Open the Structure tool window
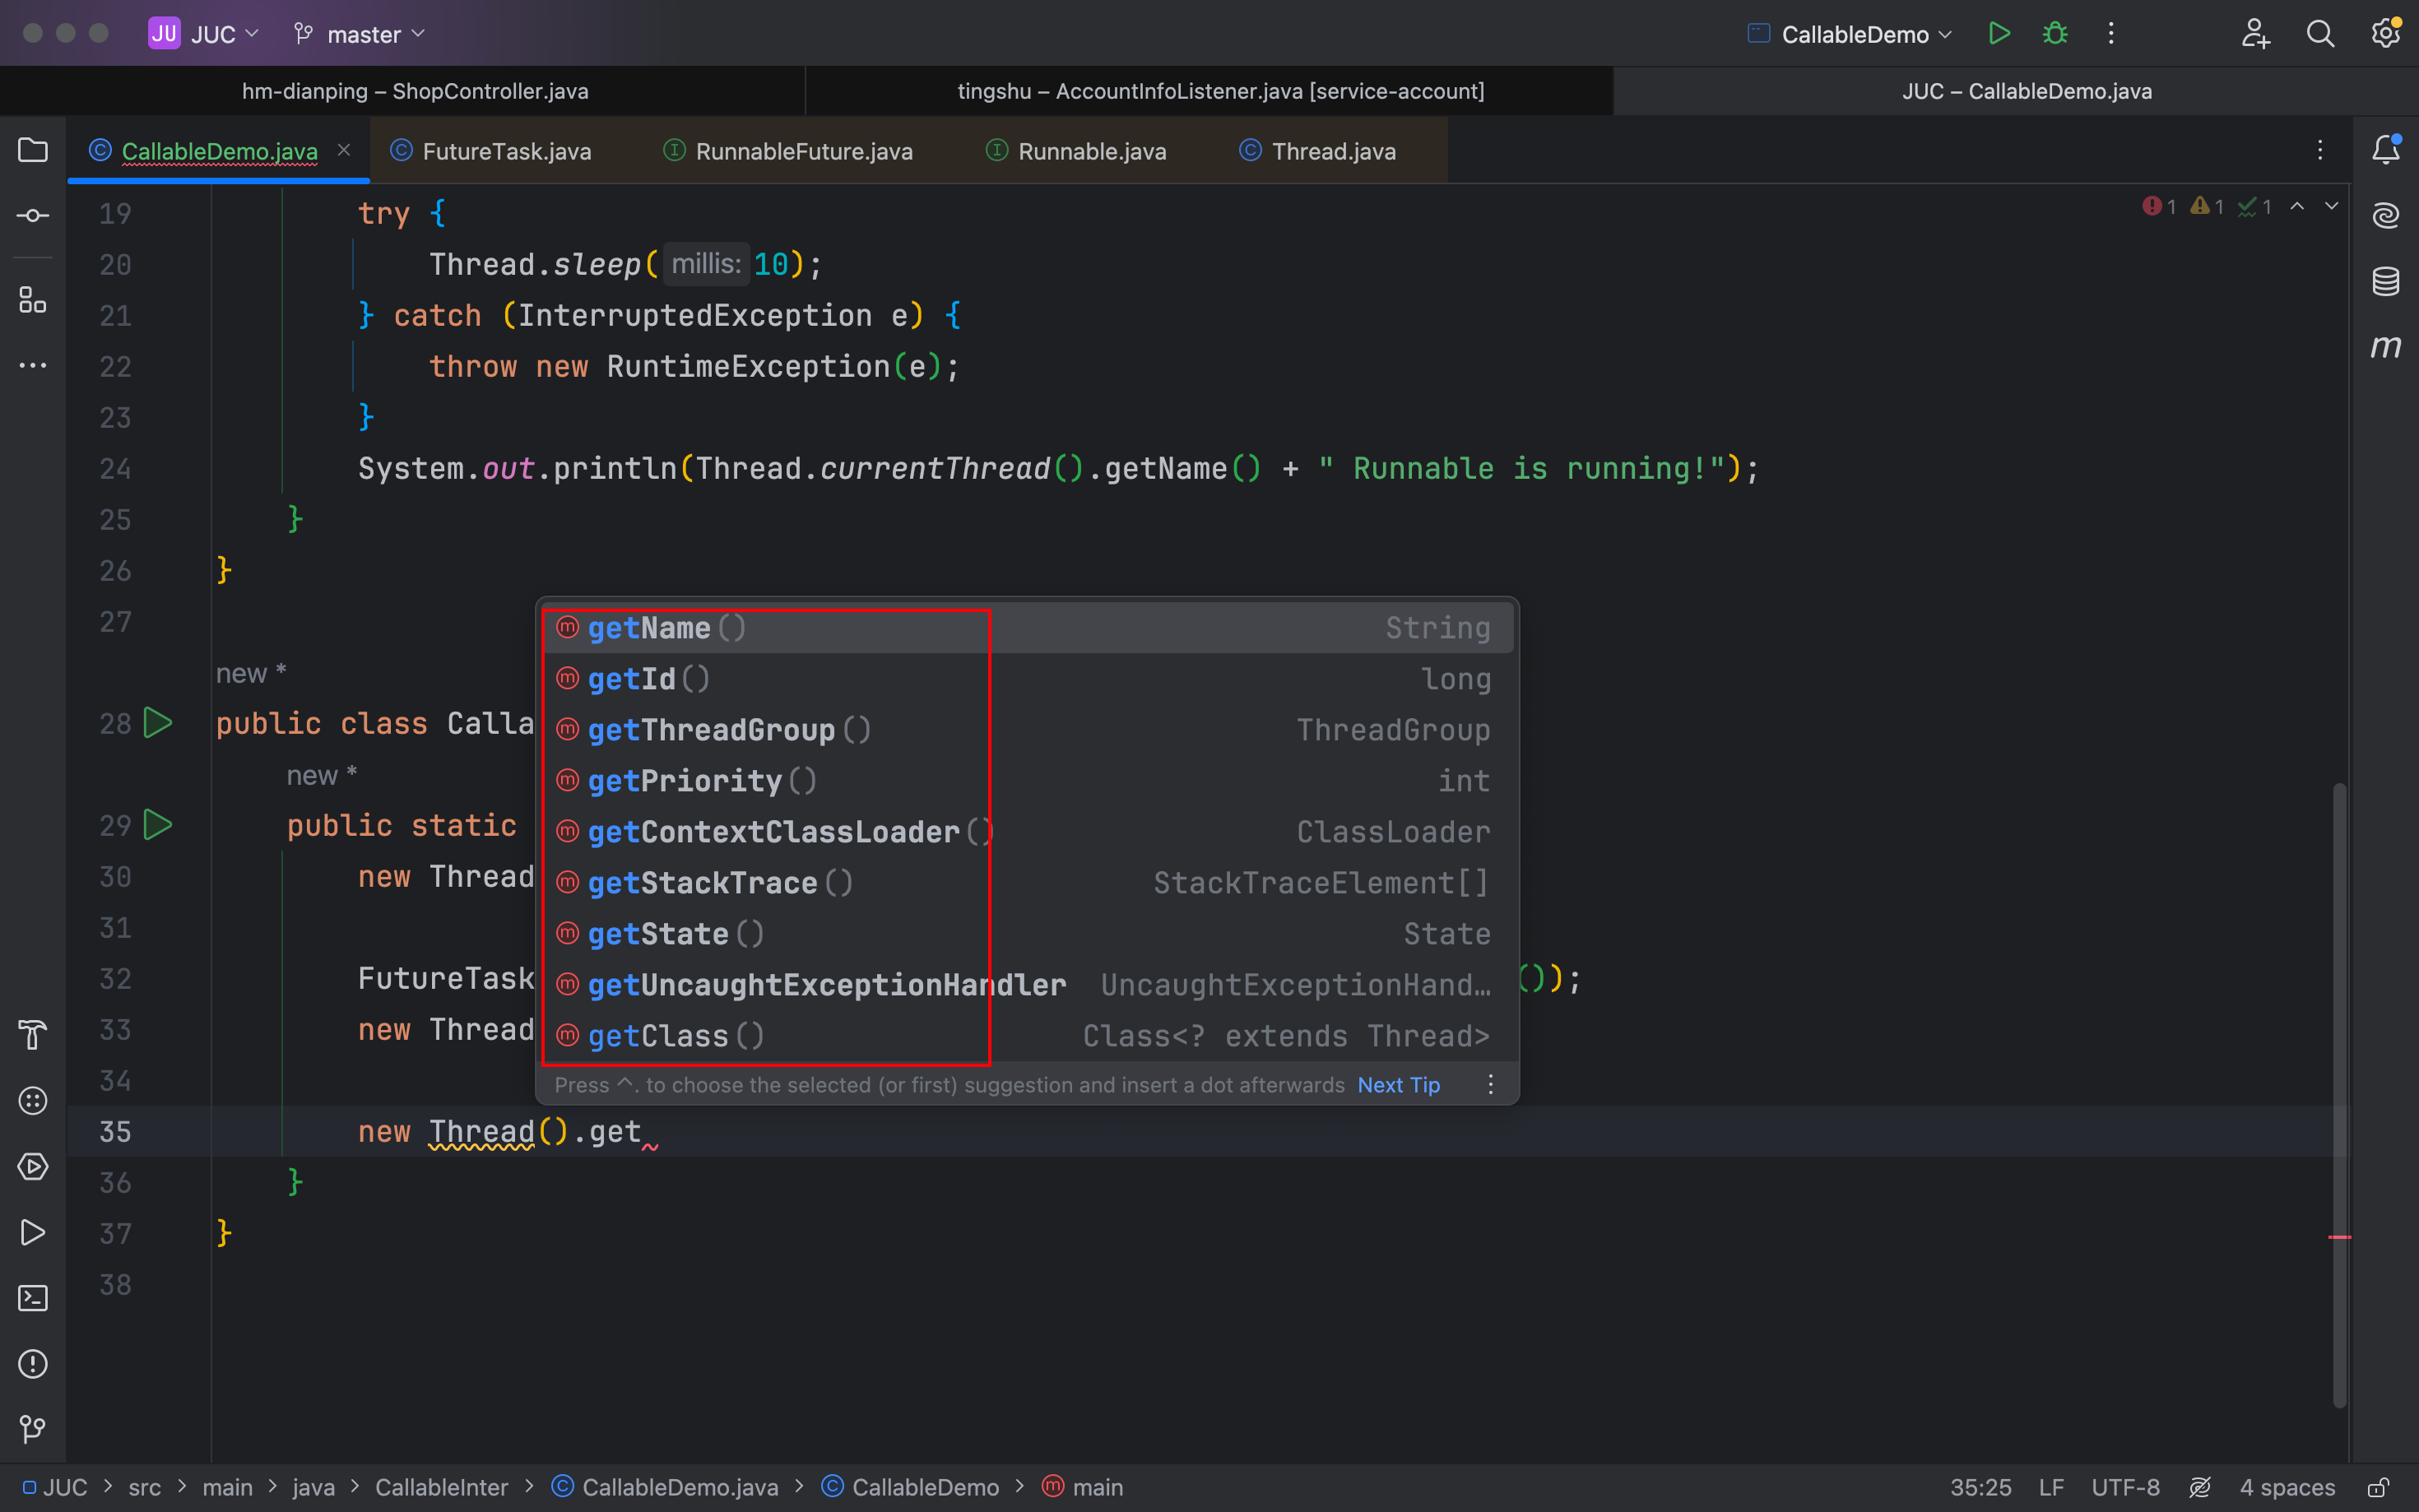Image resolution: width=2419 pixels, height=1512 pixels. (33, 300)
